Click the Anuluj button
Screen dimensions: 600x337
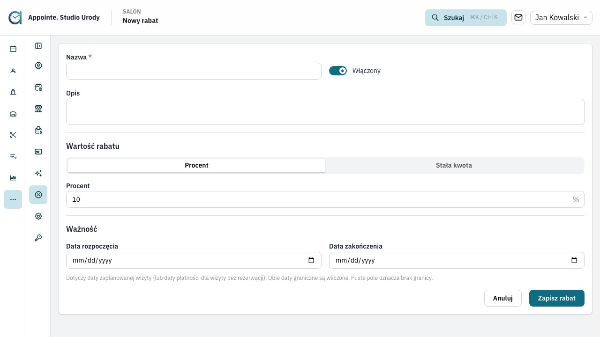503,298
